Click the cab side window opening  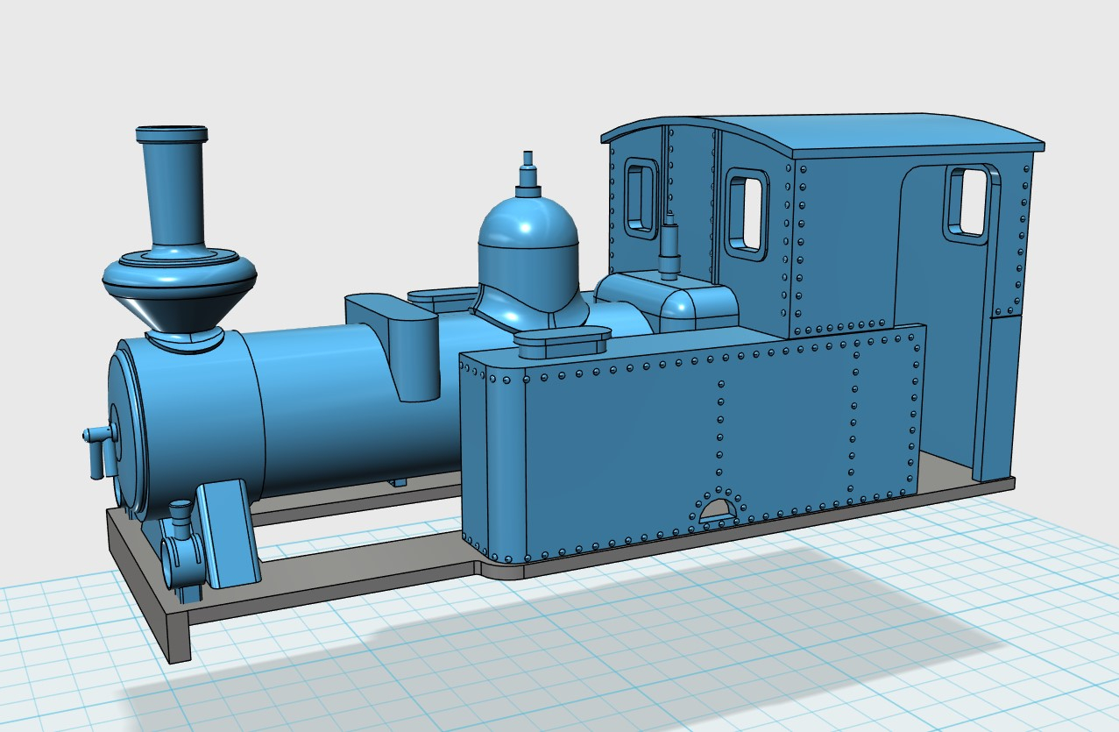pyautogui.click(x=972, y=203)
